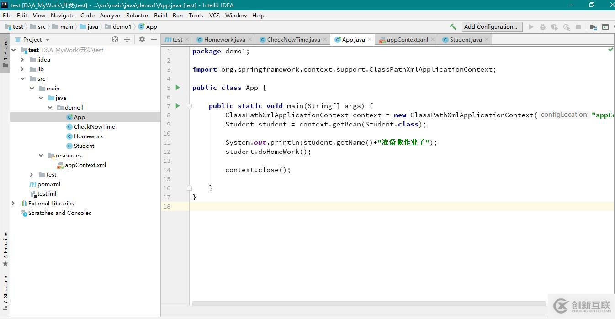Click the editor's horizontal scrollbar
This screenshot has width=615, height=319.
[368, 303]
